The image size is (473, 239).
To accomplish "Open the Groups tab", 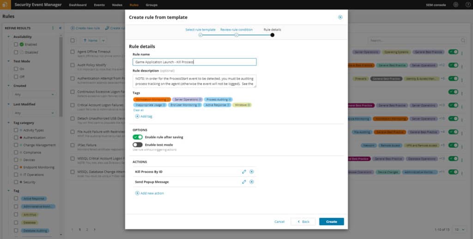I will [x=152, y=5].
